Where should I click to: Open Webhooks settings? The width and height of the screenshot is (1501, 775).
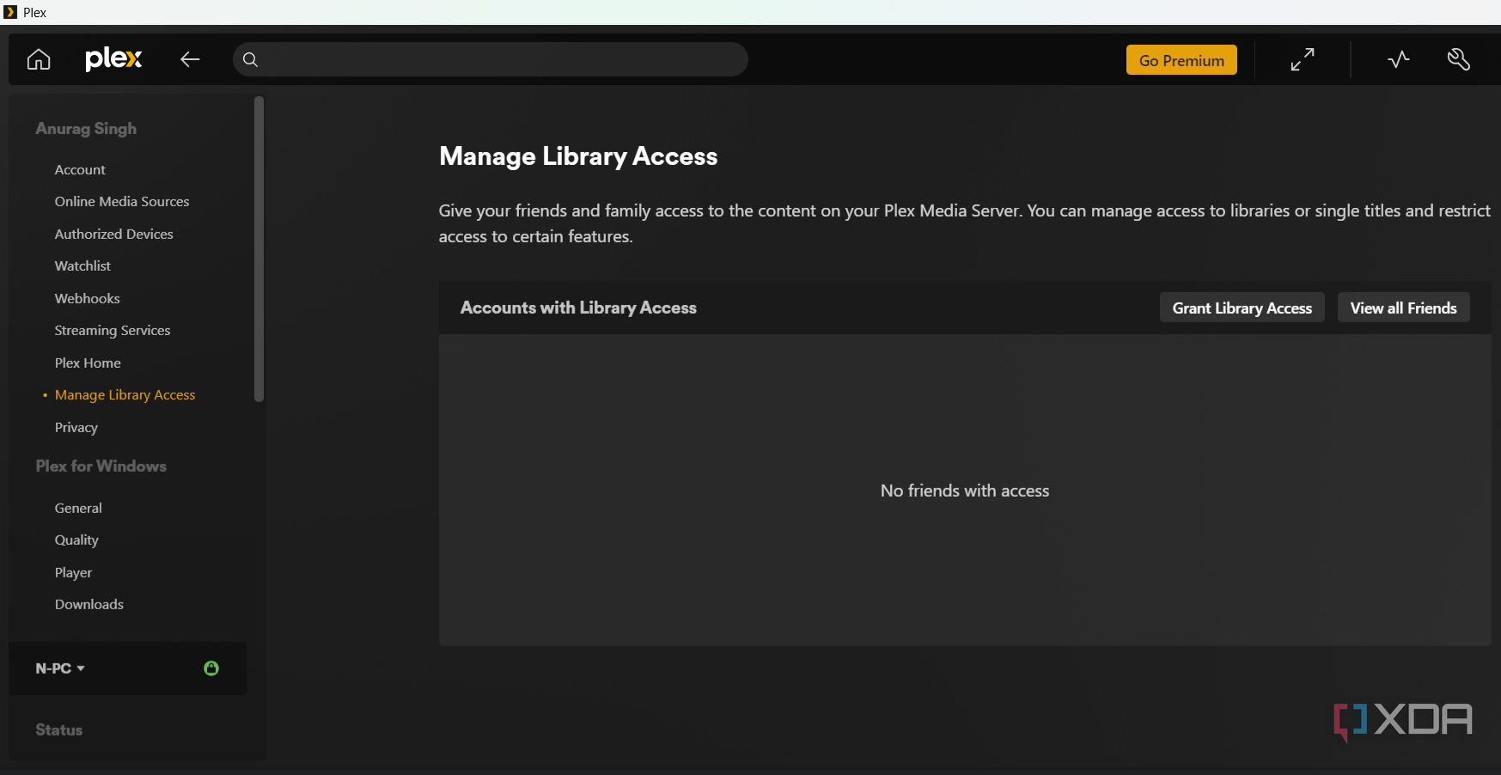point(87,298)
